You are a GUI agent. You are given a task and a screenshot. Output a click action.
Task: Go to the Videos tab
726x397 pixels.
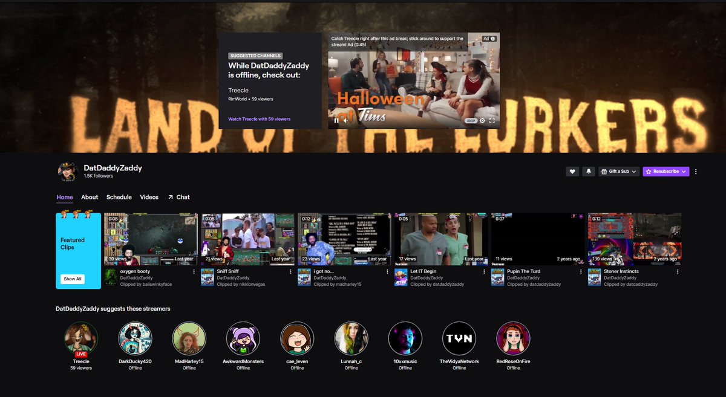(x=149, y=197)
